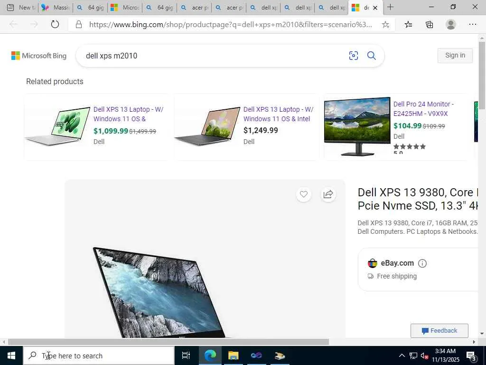The image size is (486, 365).
Task: Switch to the first 64 gig tab
Action: (x=90, y=8)
